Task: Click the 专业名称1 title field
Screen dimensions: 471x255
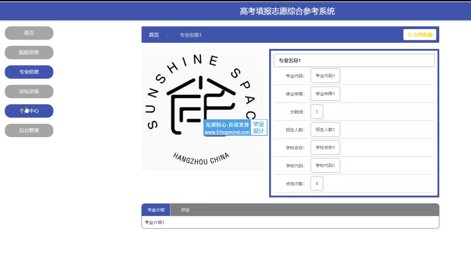Action: point(354,60)
